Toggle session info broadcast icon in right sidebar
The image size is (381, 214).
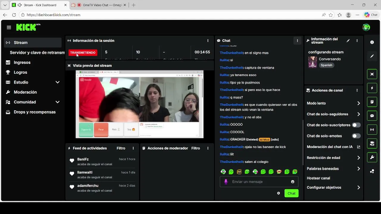[372, 130]
